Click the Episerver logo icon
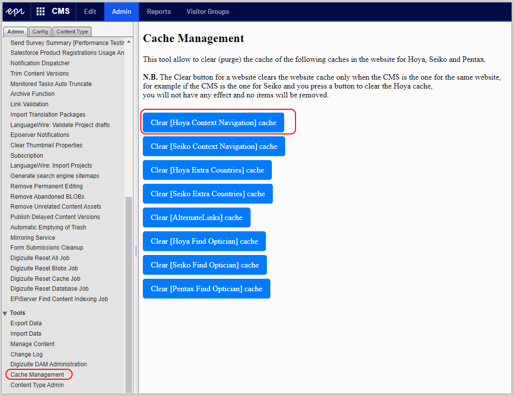514x396 pixels. 15,11
